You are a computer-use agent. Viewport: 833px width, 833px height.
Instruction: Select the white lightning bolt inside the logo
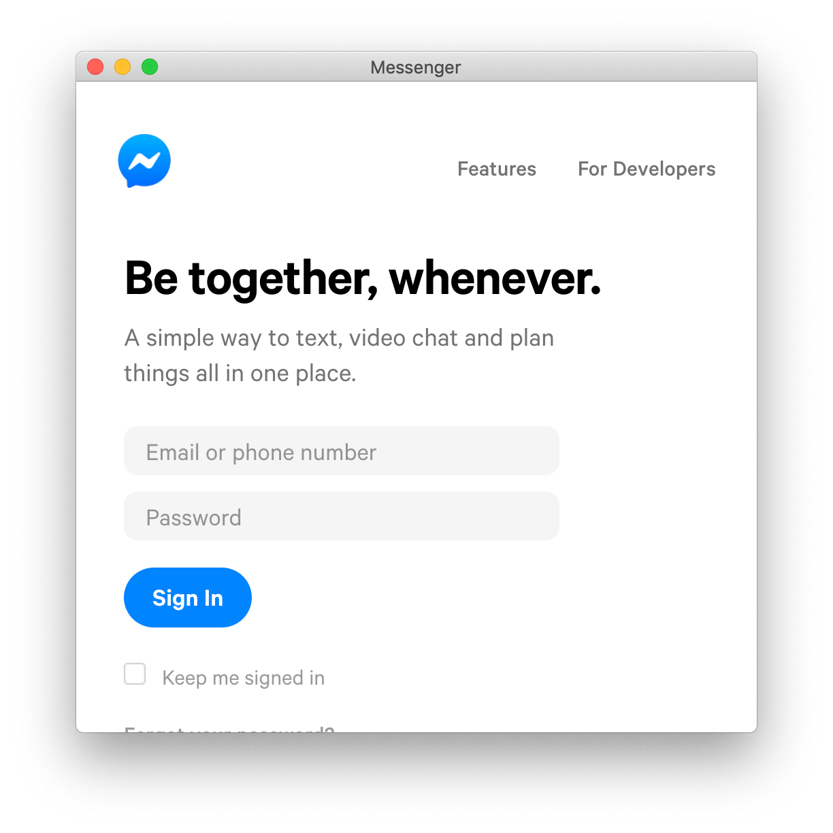144,161
